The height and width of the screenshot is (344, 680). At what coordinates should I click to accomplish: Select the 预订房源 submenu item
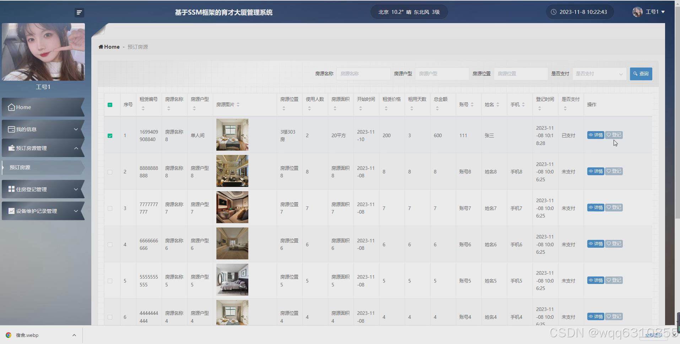point(43,167)
